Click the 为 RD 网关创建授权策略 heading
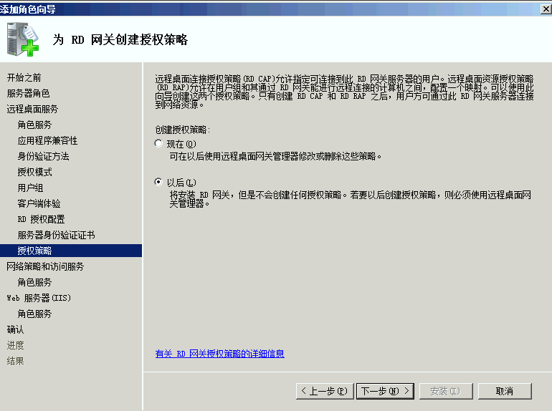552x411 pixels. point(120,39)
